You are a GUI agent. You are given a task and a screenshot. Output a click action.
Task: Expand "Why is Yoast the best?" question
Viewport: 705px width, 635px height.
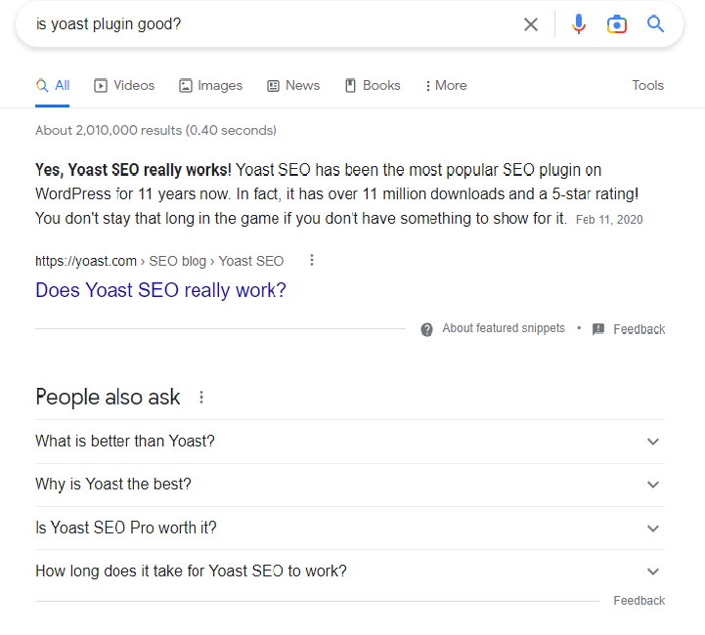(350, 485)
